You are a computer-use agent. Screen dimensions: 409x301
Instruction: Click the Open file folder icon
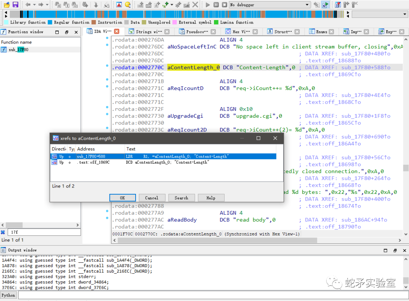click(x=7, y=5)
